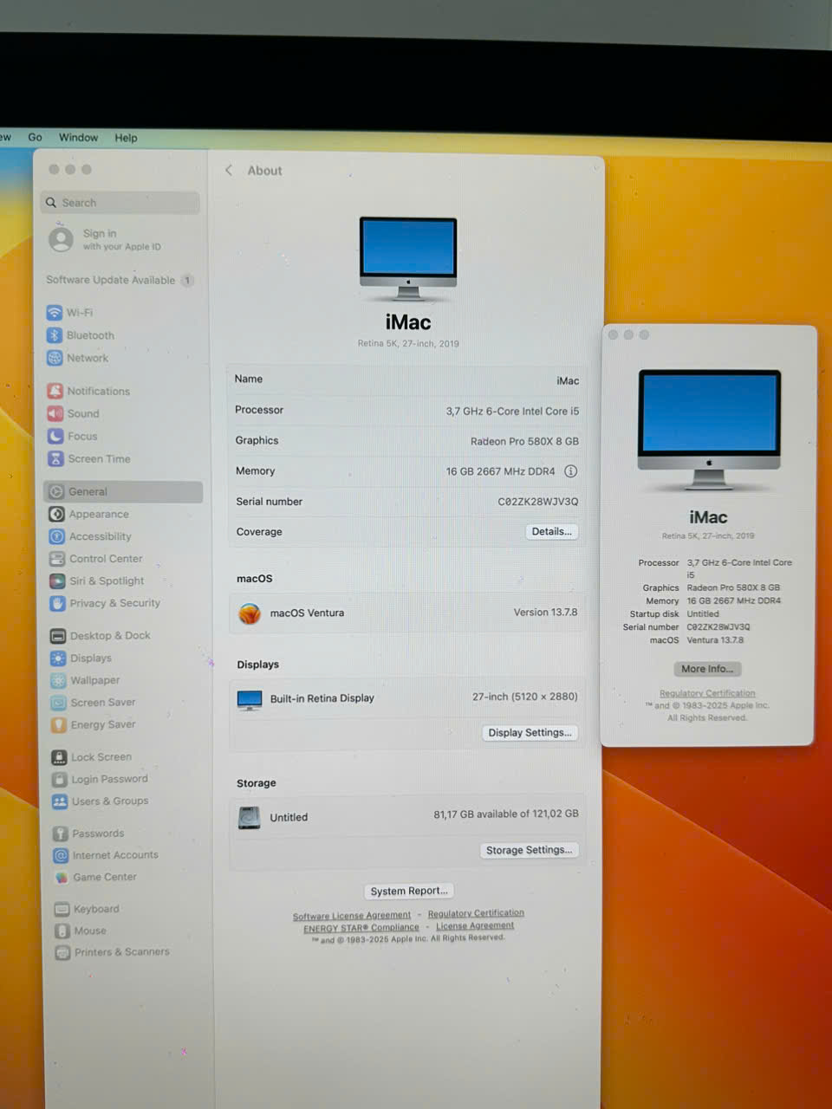Open Display Settings button
Screen dimensions: 832x1109
click(530, 733)
